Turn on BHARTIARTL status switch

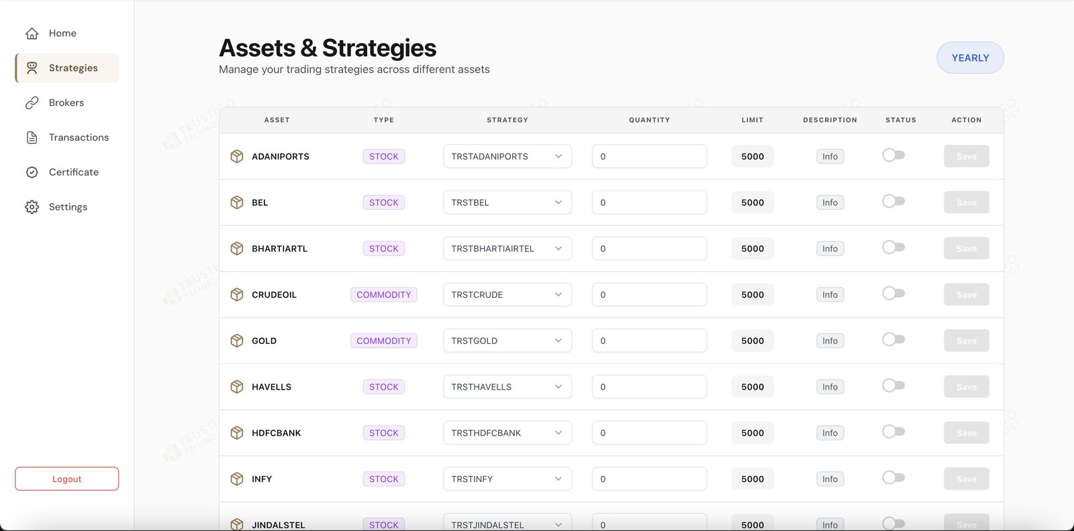tap(893, 247)
